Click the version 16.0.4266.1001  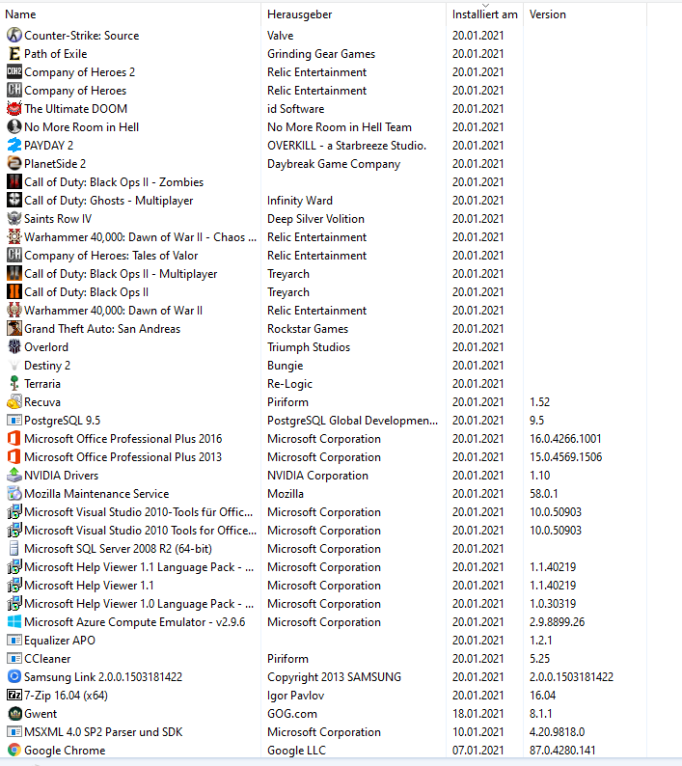(x=565, y=439)
